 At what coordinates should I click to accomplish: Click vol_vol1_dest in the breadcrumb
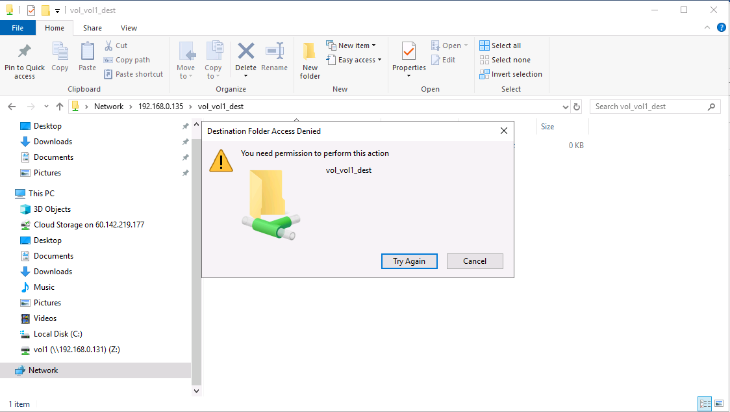pos(221,107)
